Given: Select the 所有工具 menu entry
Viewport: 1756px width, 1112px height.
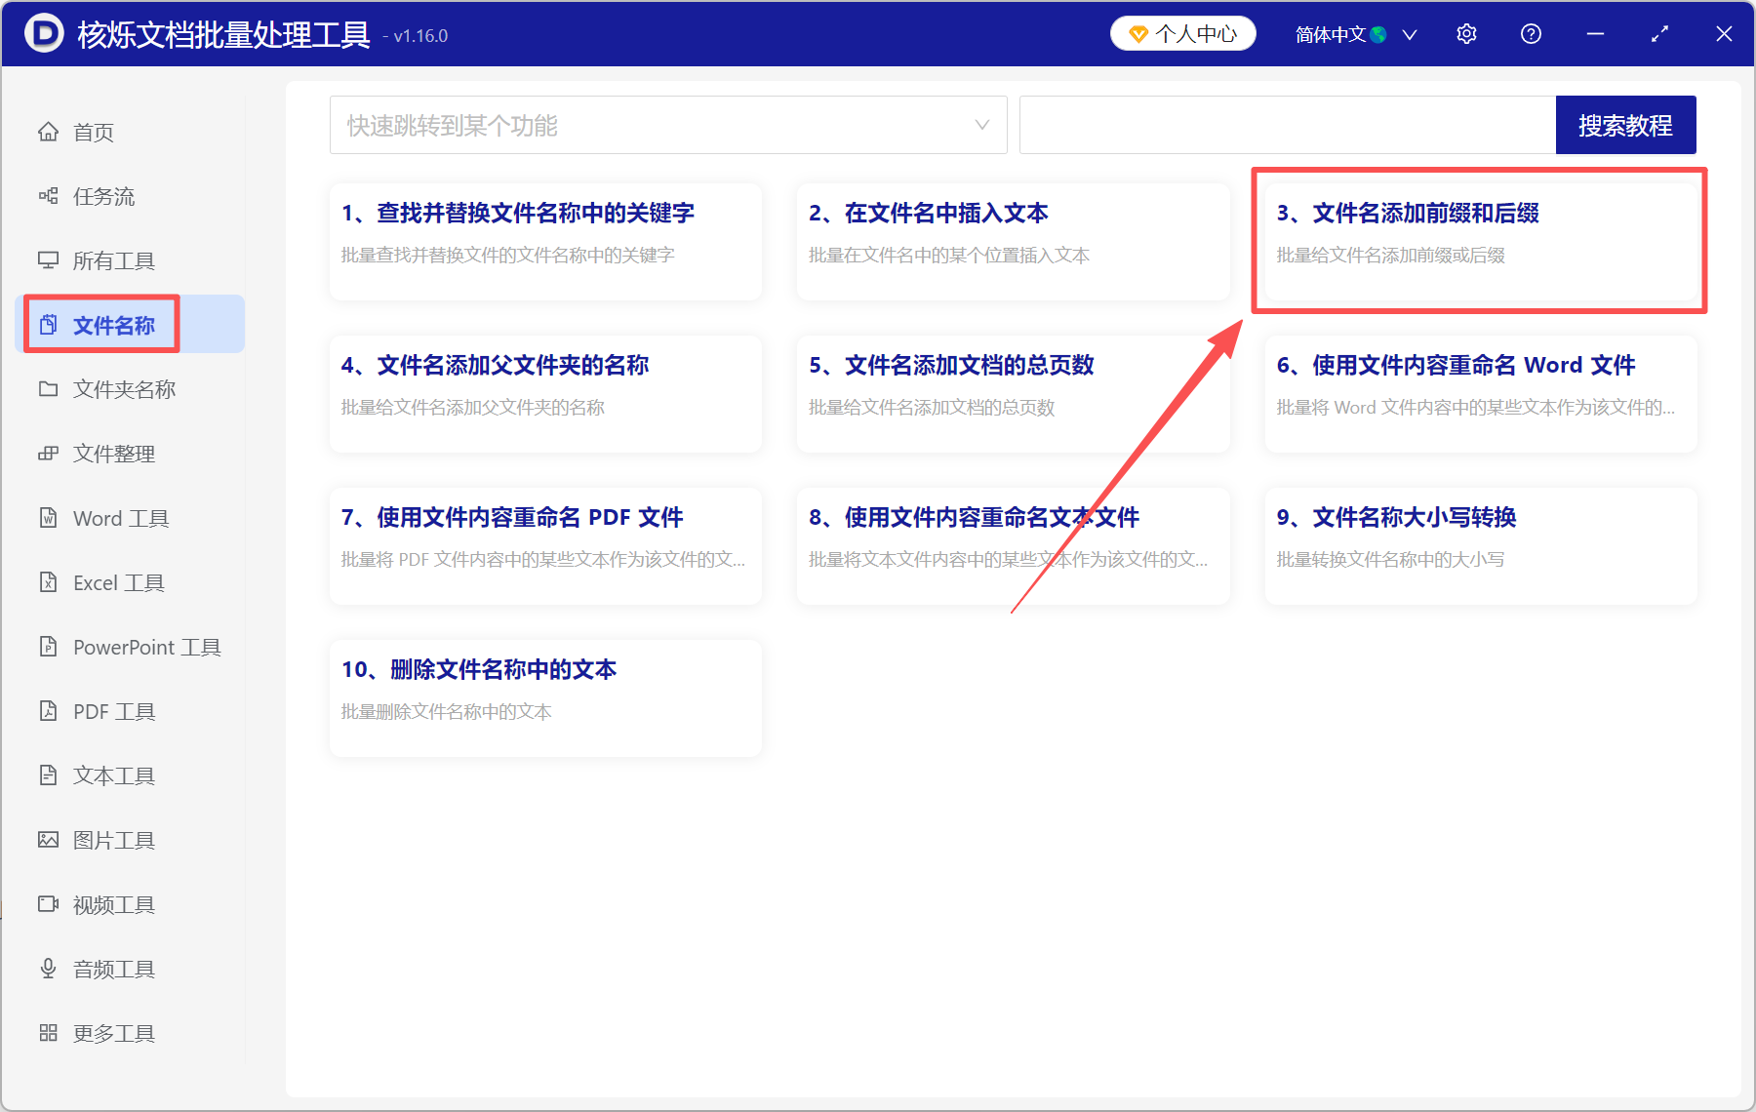Looking at the screenshot, I should tap(110, 259).
